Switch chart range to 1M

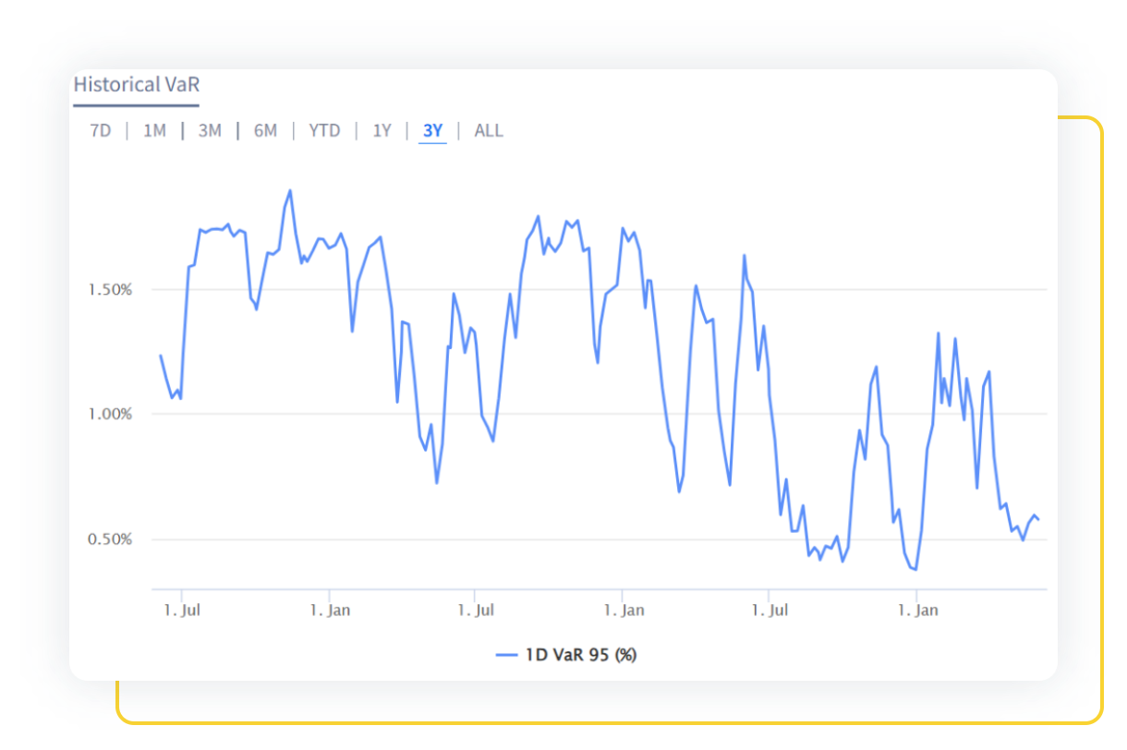pos(154,130)
